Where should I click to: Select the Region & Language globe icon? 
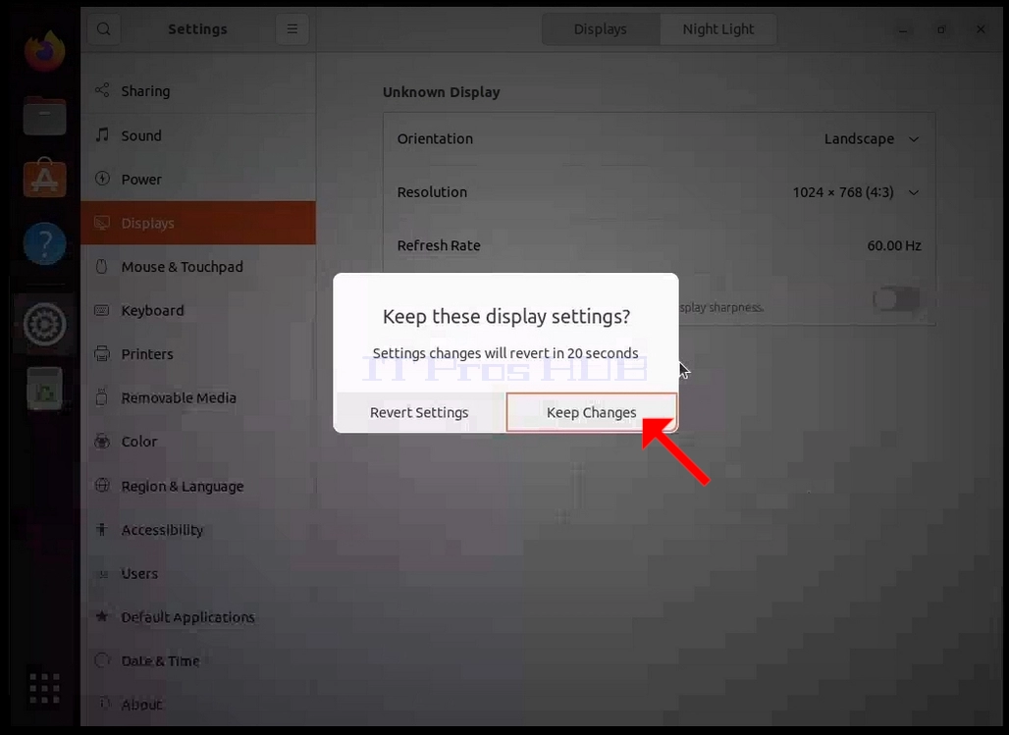[x=102, y=486]
